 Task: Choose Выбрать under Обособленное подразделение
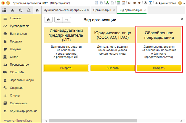[159, 68]
